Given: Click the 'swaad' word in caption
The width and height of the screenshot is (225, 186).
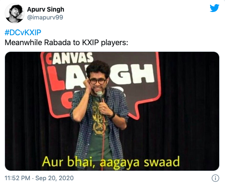Looking at the screenshot, I should pyautogui.click(x=162, y=162).
